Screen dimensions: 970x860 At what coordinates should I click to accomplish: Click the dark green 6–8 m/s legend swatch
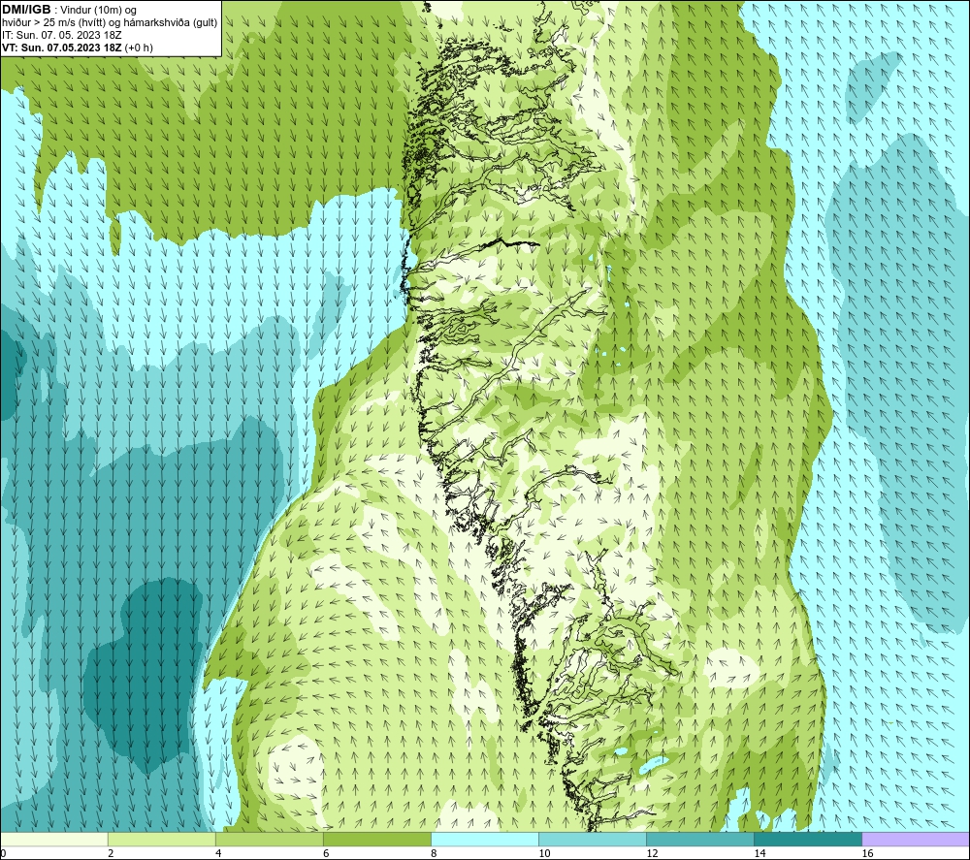click(x=376, y=839)
